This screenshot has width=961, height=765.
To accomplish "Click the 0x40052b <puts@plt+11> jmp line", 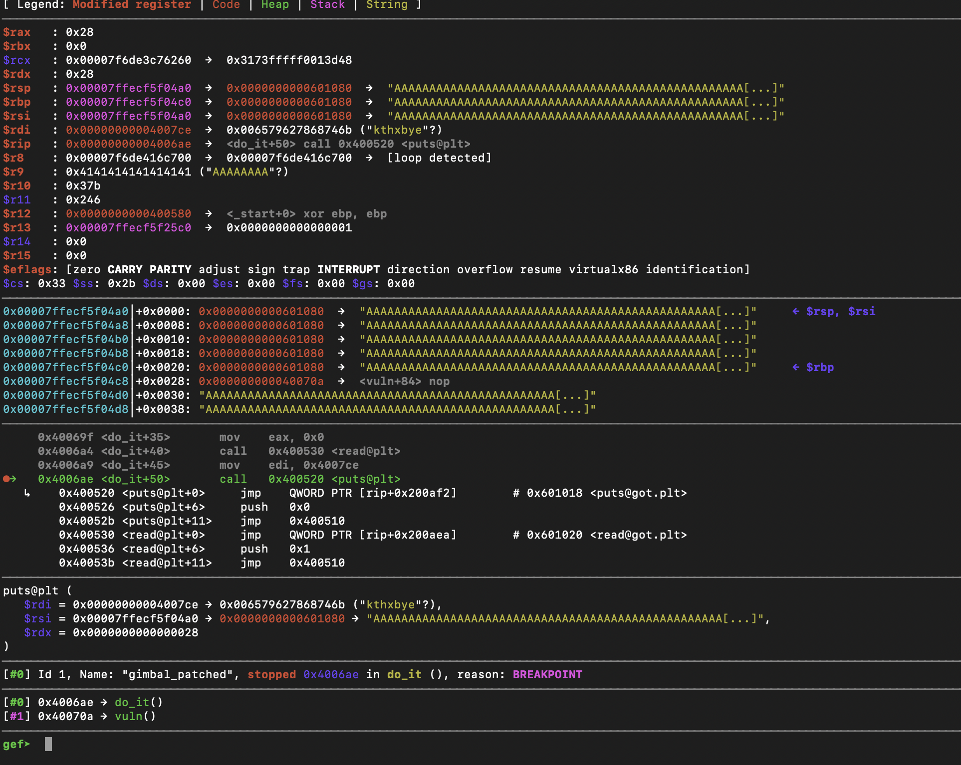I will [x=202, y=521].
